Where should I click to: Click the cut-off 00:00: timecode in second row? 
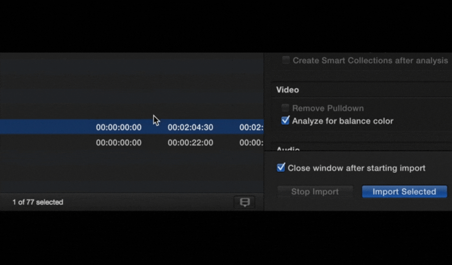click(x=251, y=143)
